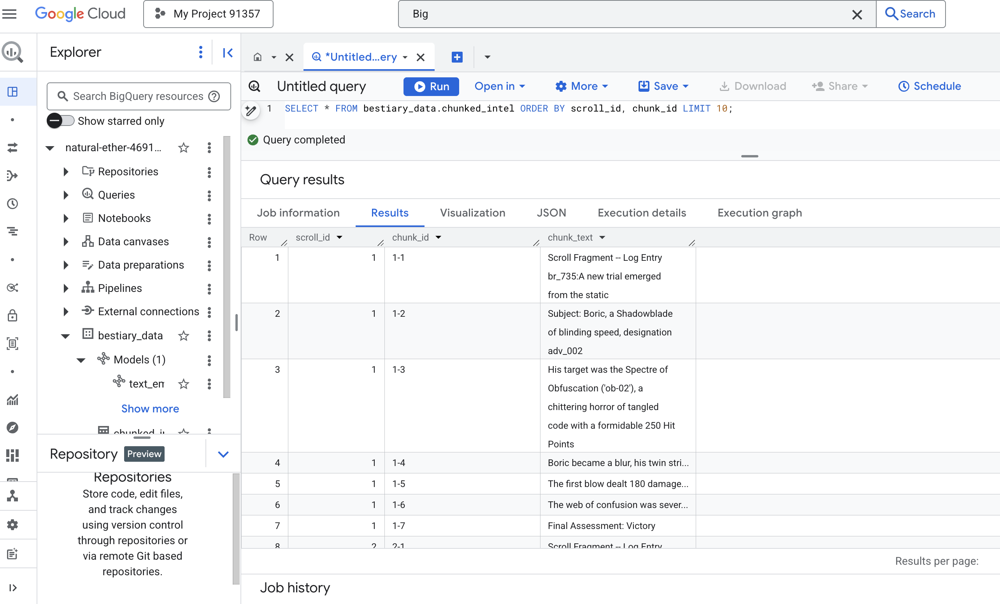This screenshot has width=1000, height=604.
Task: Click the query assist magic wand icon
Action: click(x=251, y=110)
